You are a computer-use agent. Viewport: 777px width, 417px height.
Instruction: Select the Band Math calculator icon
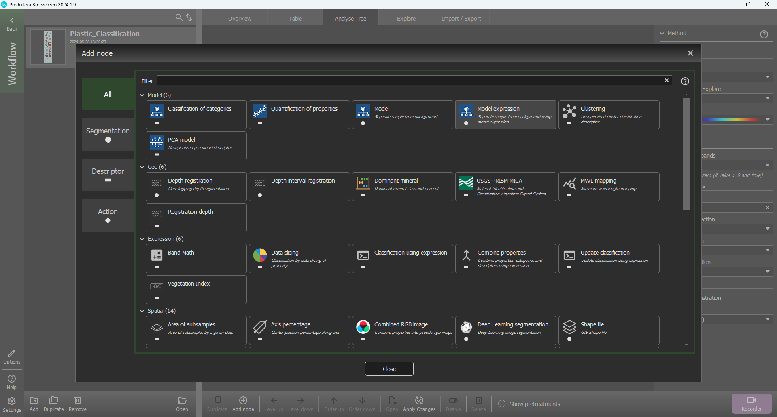click(x=157, y=255)
